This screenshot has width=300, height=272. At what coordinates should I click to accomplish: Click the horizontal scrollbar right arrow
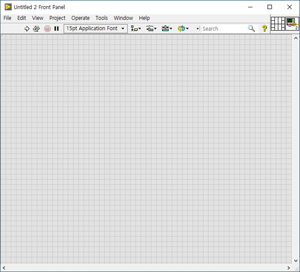pyautogui.click(x=289, y=268)
